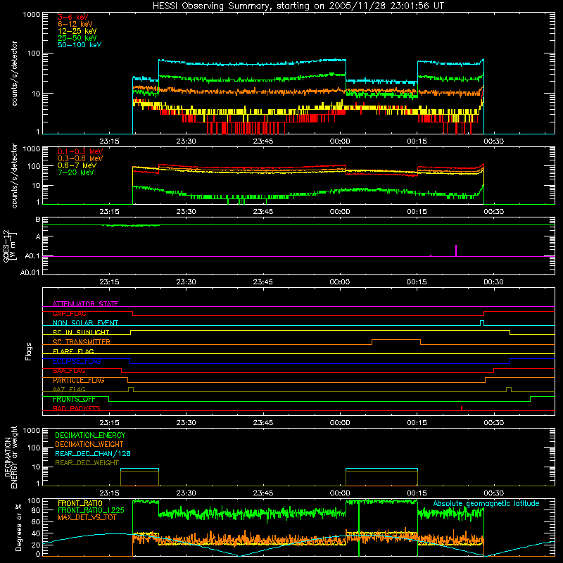Click the FLARE_FLAG label
This screenshot has height=563, width=563.
[x=73, y=351]
